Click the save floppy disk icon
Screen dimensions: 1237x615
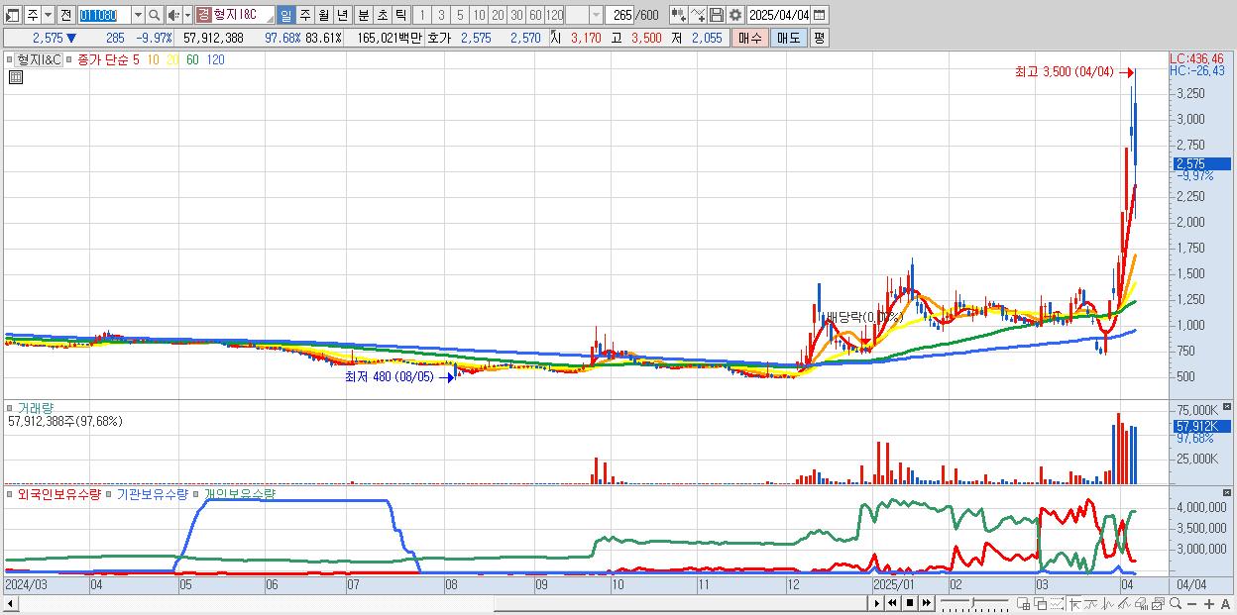pos(717,15)
